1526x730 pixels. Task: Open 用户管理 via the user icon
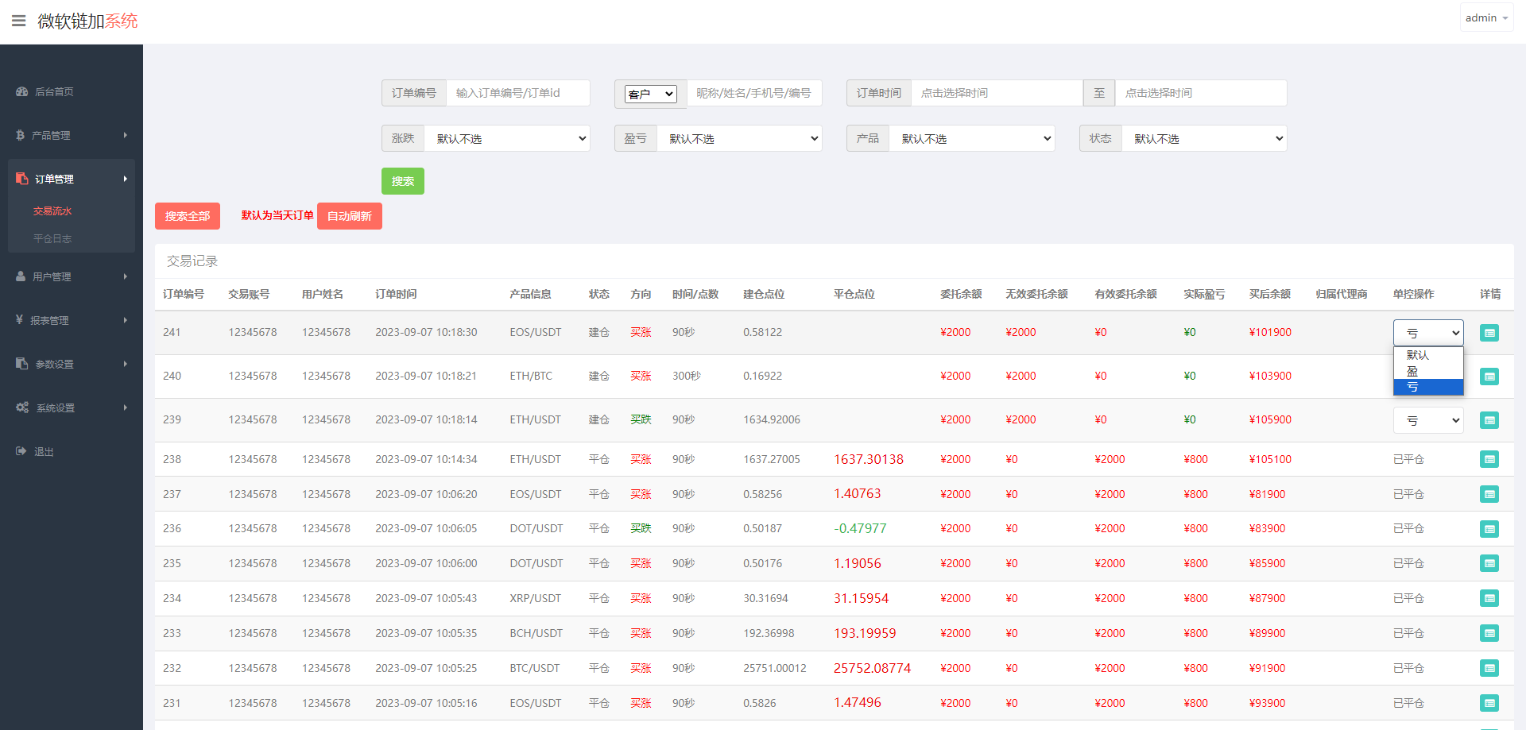point(19,276)
